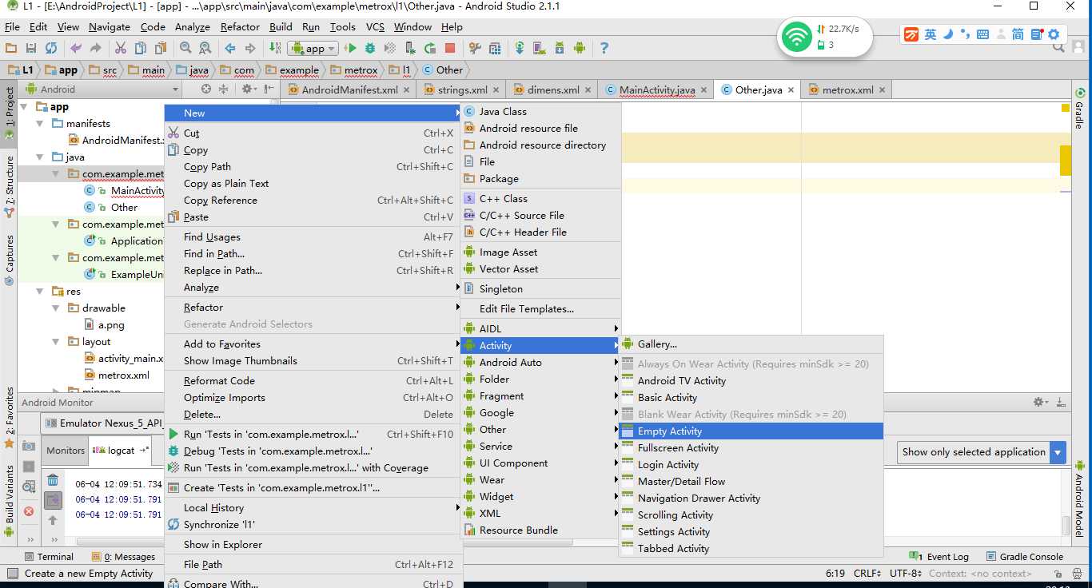Click the Cut scissors toolbar icon
1092x588 pixels.
click(122, 48)
